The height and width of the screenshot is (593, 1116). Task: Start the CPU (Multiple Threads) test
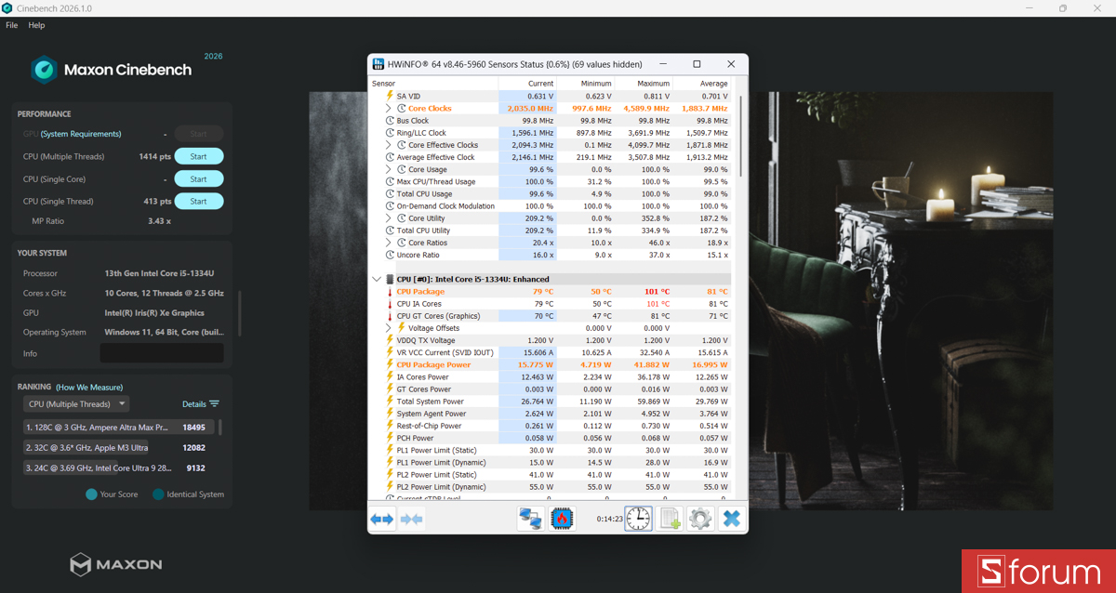pyautogui.click(x=198, y=156)
